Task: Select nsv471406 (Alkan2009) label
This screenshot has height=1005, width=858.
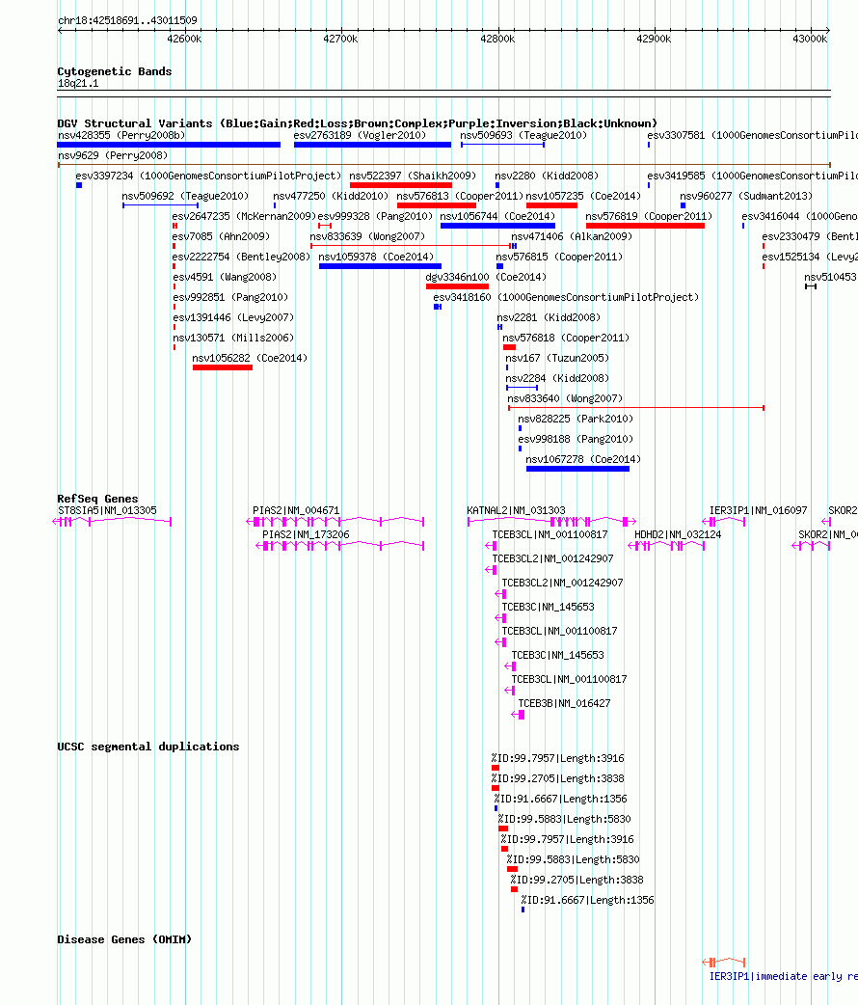Action: point(572,236)
